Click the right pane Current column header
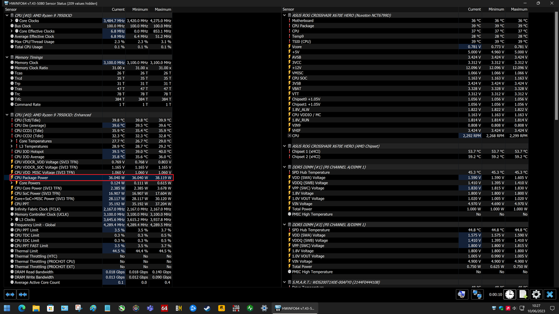Screen dimensions: 559x314 471,9
